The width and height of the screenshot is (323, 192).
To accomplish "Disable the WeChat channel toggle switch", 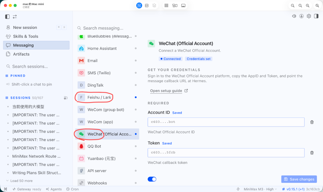I will pos(152,179).
